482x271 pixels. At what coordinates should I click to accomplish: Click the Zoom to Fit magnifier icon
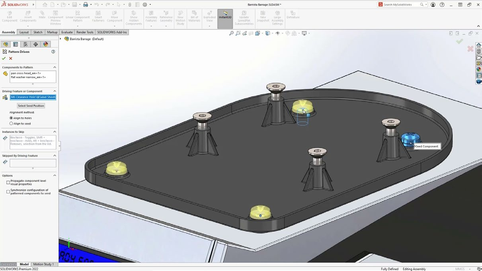click(231, 33)
